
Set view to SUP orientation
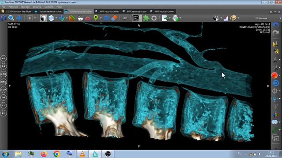(x=4, y=90)
